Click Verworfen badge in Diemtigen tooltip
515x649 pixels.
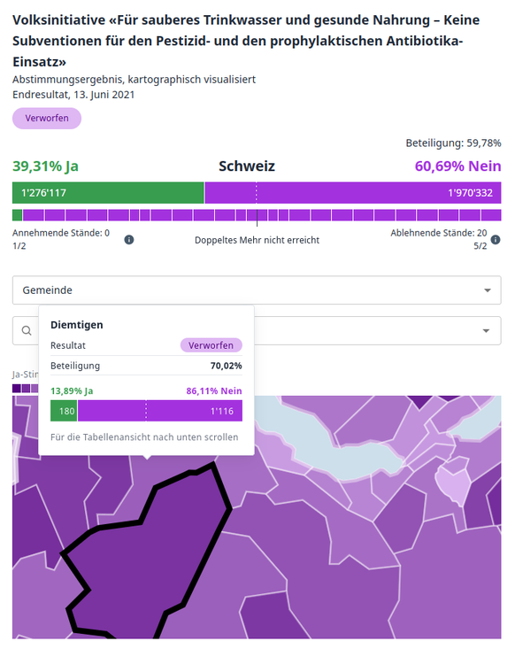click(x=211, y=345)
